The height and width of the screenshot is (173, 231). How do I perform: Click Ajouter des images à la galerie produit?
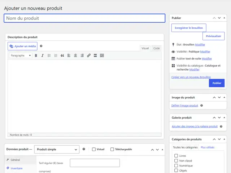coord(195,127)
